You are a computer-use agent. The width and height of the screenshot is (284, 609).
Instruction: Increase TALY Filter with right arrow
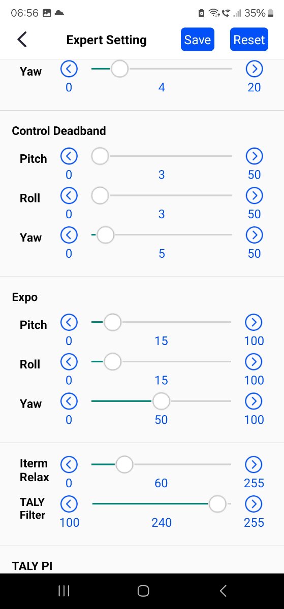click(x=254, y=504)
